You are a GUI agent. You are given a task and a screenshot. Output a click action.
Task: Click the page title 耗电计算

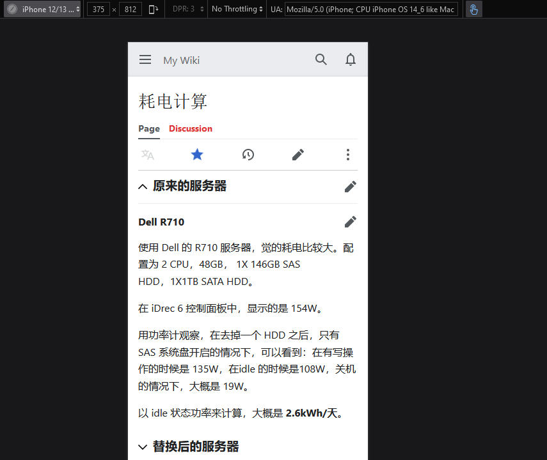tap(173, 102)
